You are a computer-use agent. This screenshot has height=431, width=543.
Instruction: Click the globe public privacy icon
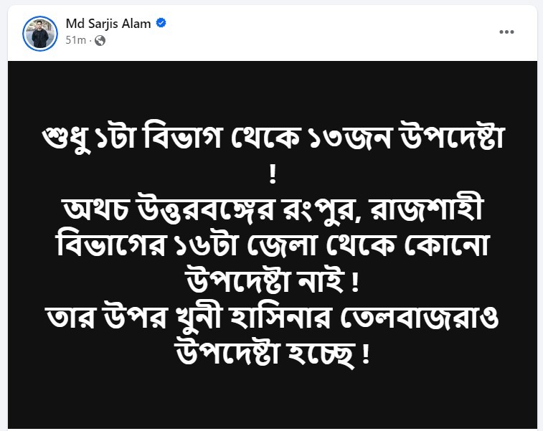(x=100, y=40)
